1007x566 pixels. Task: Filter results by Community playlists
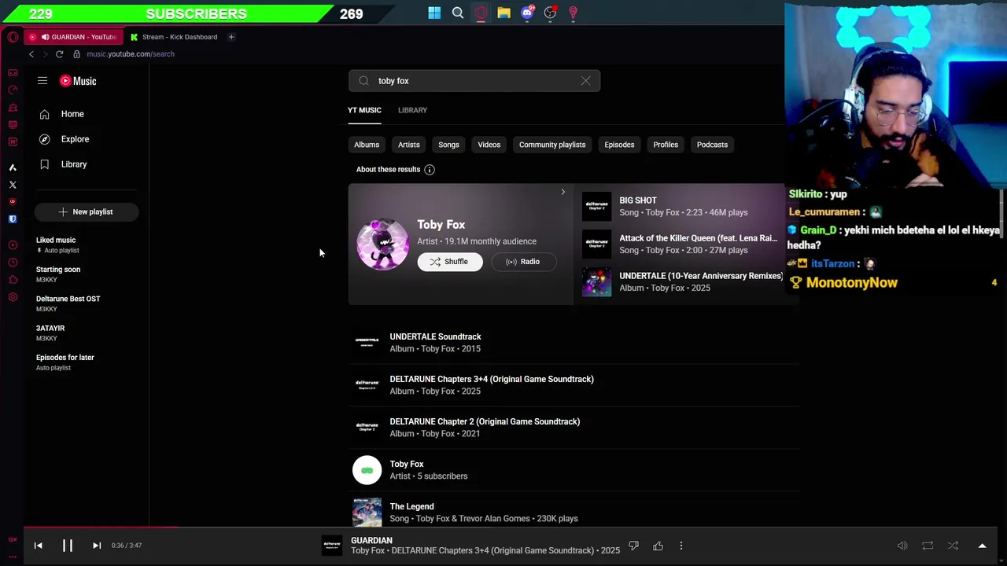tap(552, 145)
